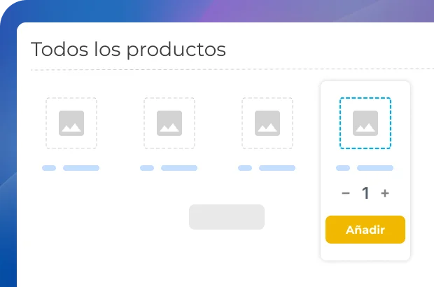Open the first product image placeholder
Viewport: 434px width, 287px height.
(71, 123)
